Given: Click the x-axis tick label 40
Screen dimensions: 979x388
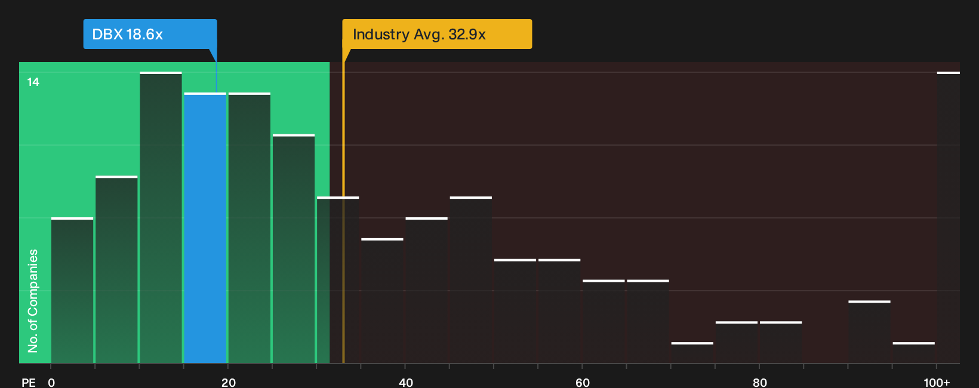Looking at the screenshot, I should tap(406, 382).
